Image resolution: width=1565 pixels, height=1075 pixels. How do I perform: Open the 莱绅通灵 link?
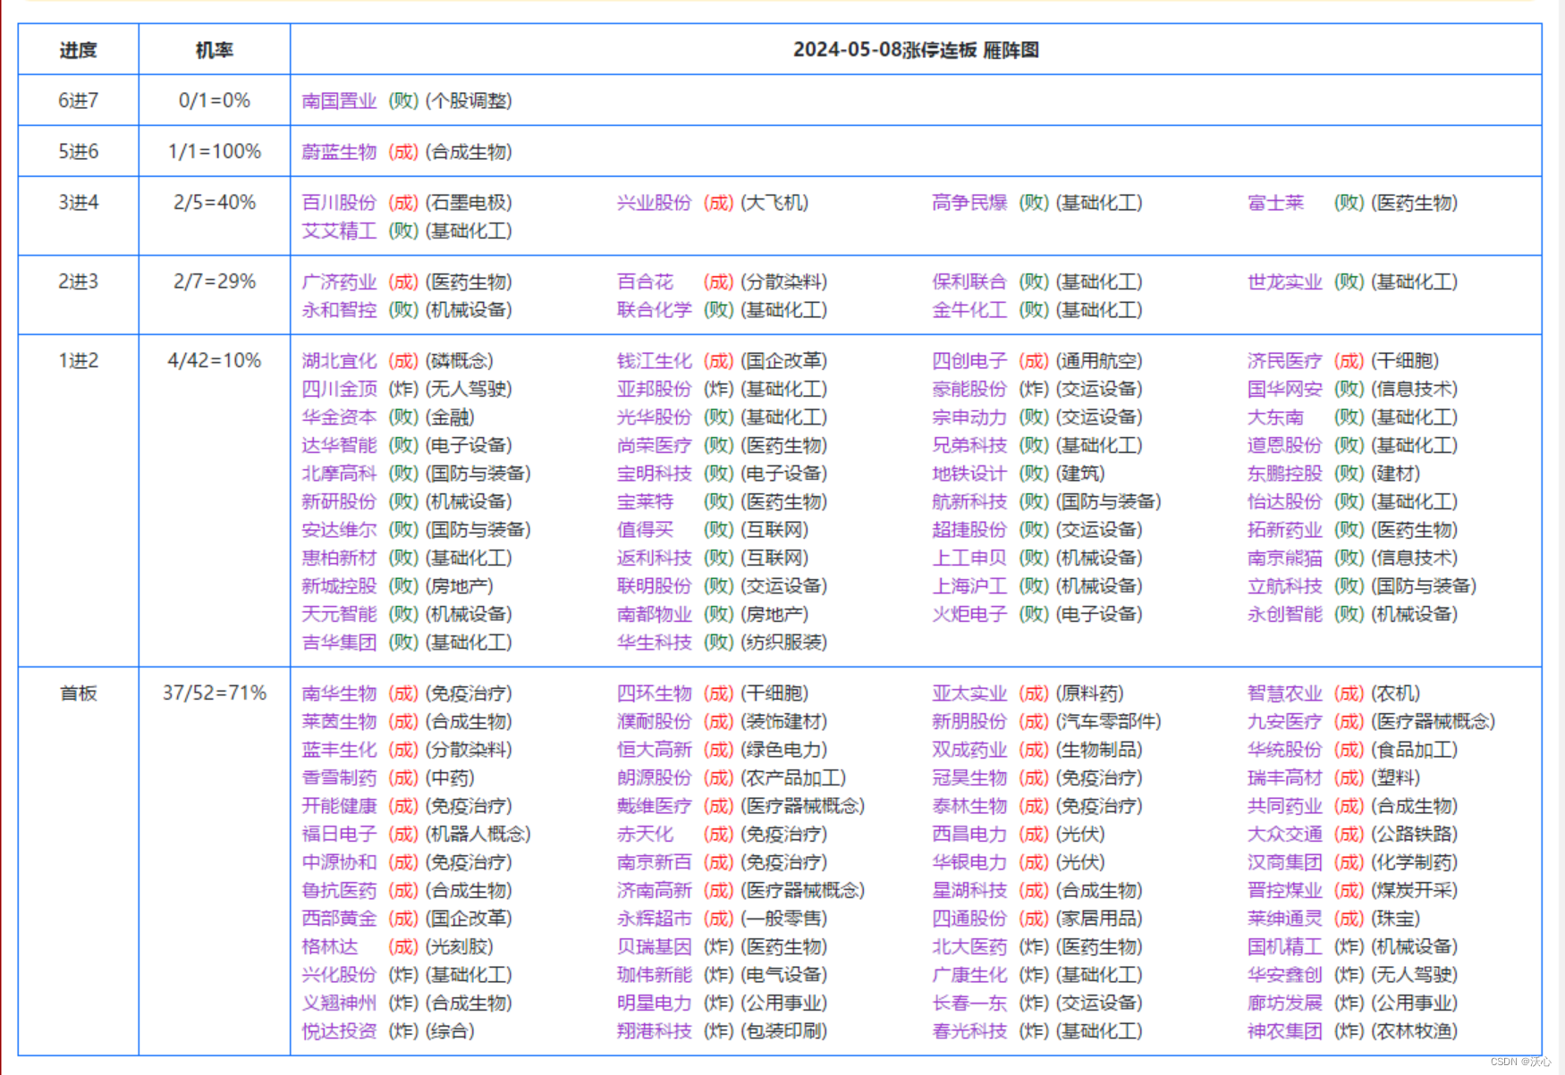1285,919
